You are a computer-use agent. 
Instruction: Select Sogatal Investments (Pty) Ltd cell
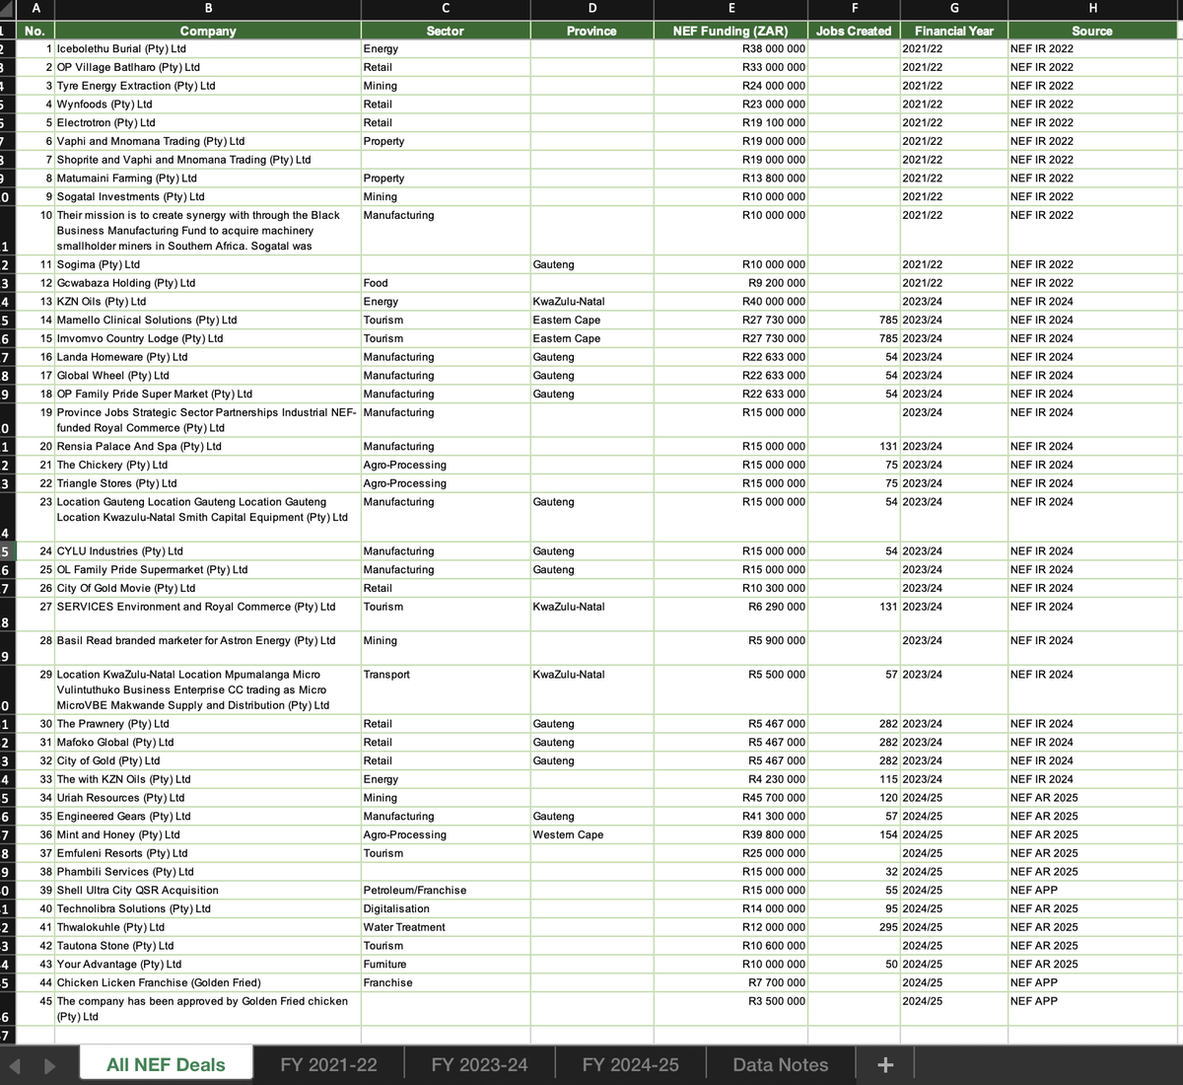[208, 196]
